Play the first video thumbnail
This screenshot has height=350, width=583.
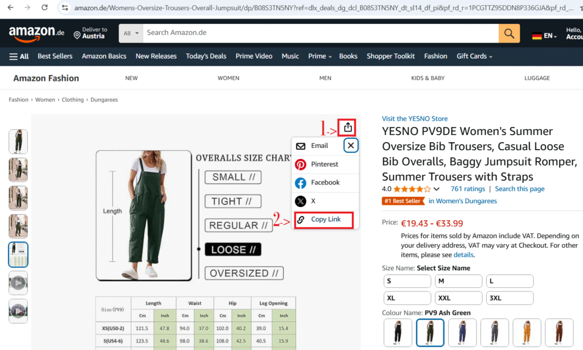18,283
